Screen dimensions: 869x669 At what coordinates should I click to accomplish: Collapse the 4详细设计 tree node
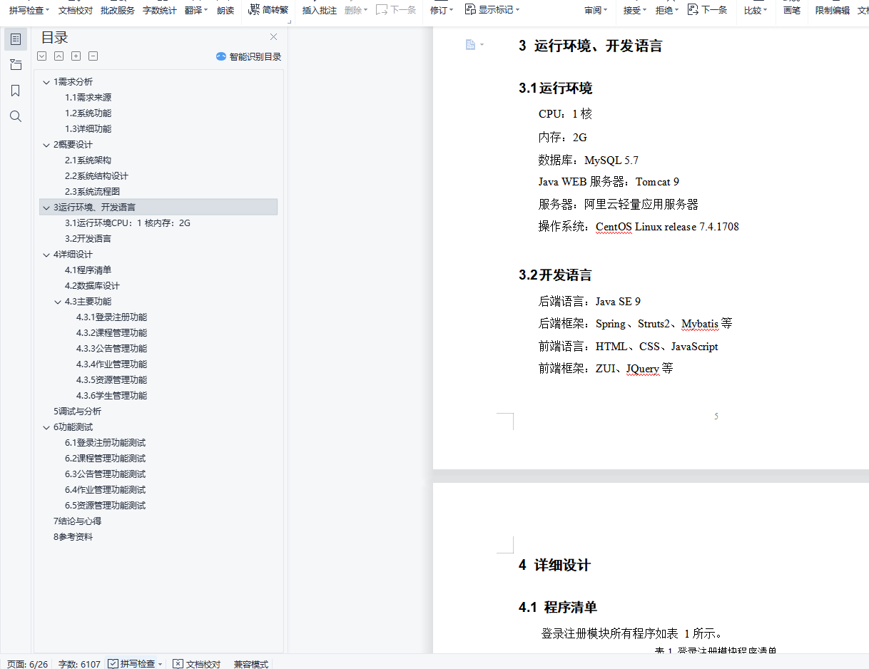(x=46, y=255)
